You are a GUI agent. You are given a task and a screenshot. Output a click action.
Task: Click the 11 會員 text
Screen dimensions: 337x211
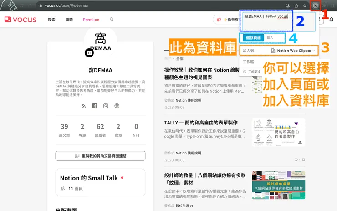76,189
